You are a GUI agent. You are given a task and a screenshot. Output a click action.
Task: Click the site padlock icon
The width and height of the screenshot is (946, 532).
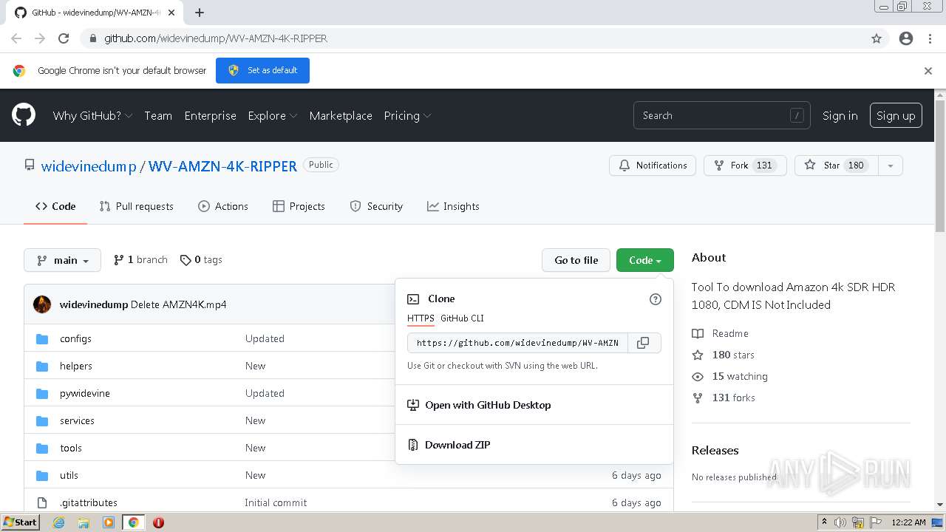(92, 38)
